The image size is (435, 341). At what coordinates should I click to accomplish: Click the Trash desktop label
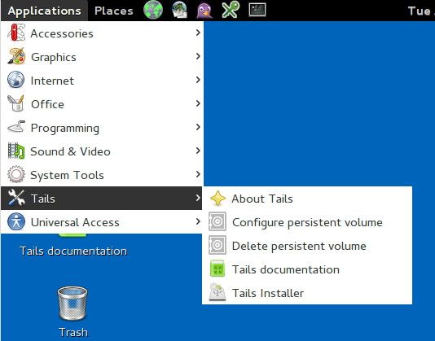tap(73, 332)
